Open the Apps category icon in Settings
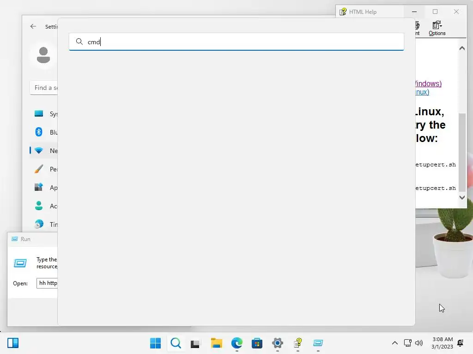Image resolution: width=473 pixels, height=354 pixels. pos(39,187)
